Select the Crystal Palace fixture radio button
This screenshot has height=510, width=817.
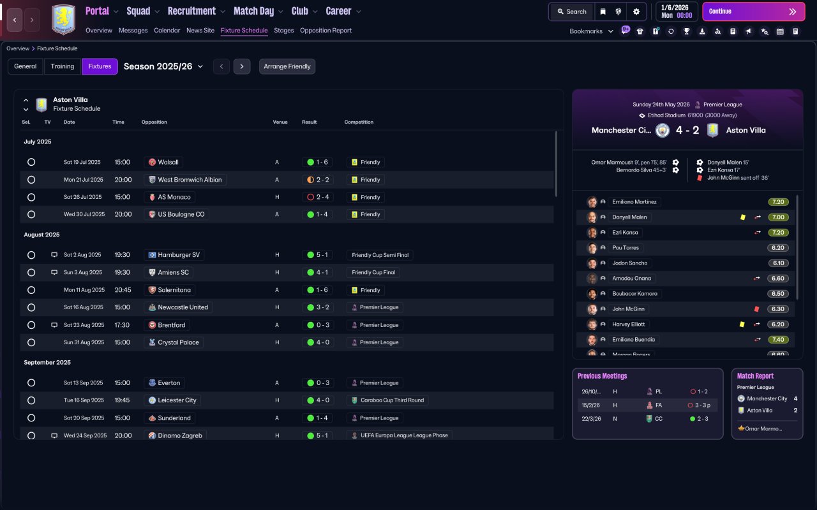(x=31, y=342)
